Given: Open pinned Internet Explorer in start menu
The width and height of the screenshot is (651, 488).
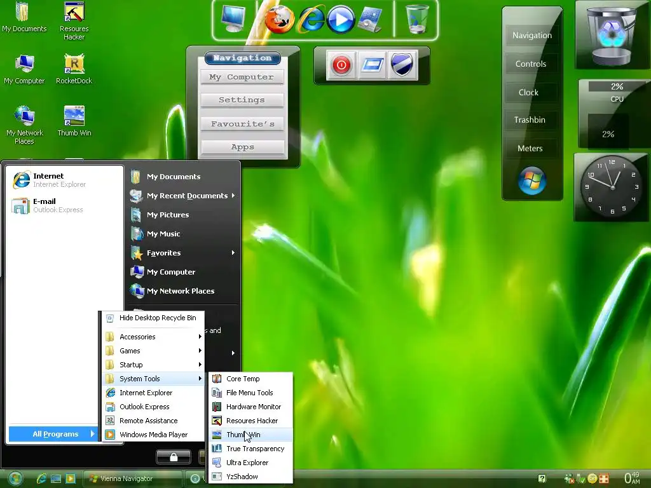Looking at the screenshot, I should pos(64,180).
